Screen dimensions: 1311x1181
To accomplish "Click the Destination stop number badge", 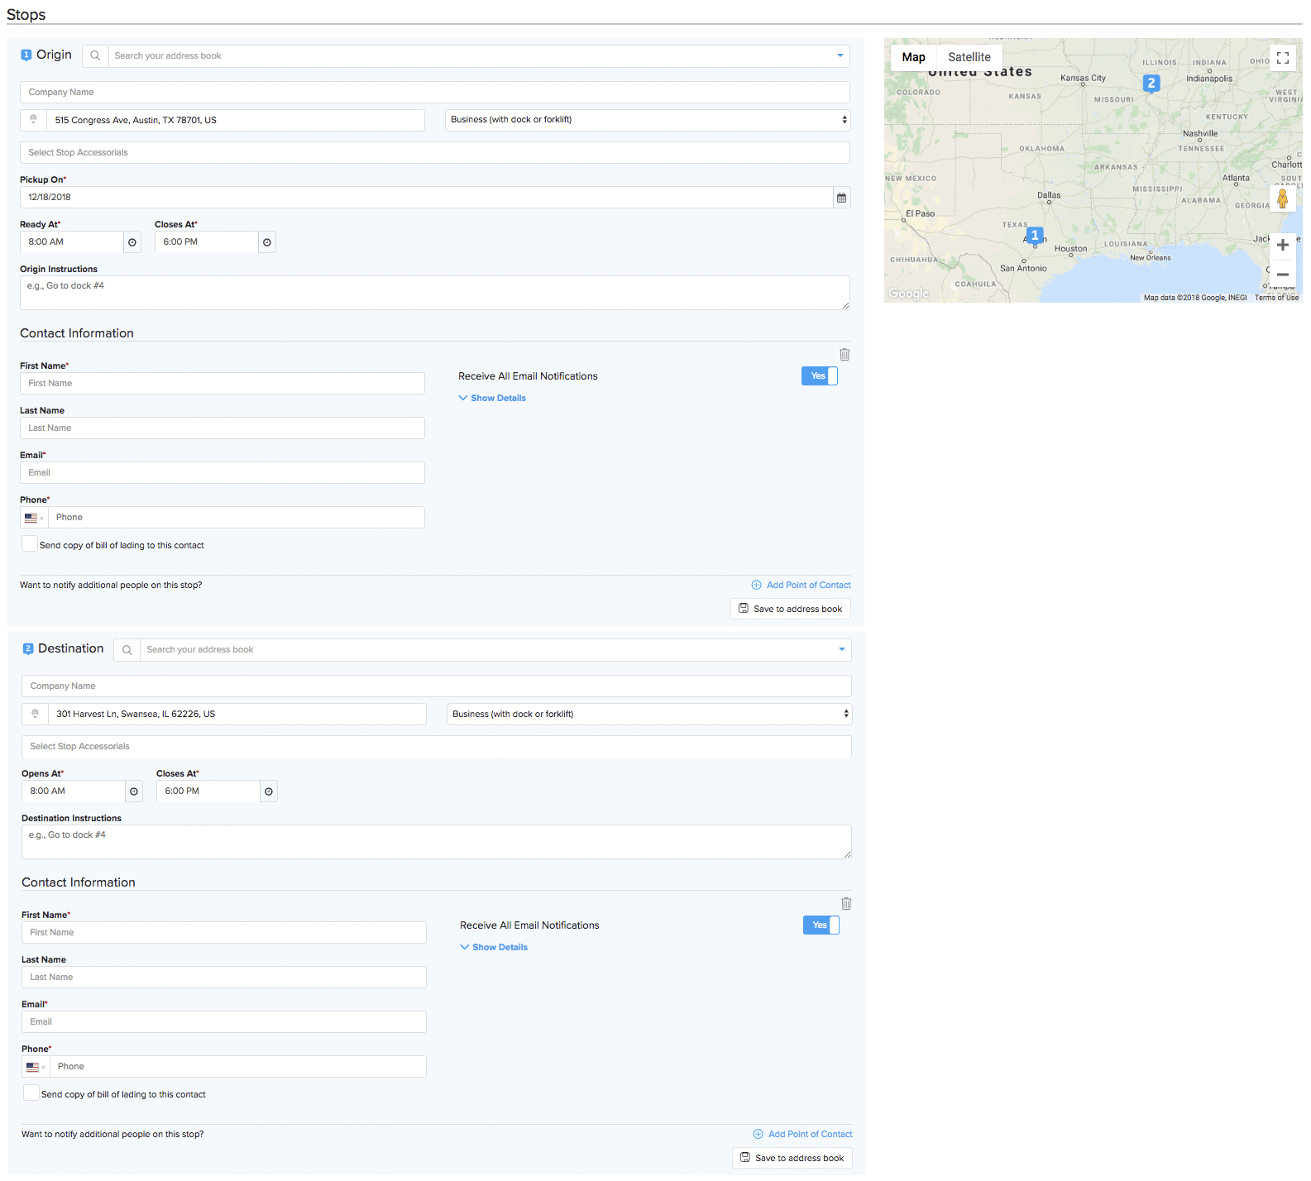I will tap(28, 649).
